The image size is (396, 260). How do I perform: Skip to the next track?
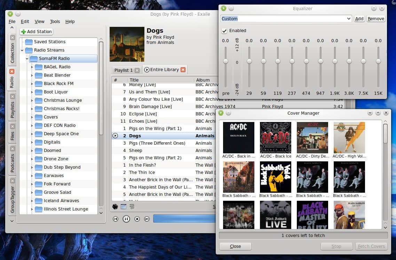147,219
